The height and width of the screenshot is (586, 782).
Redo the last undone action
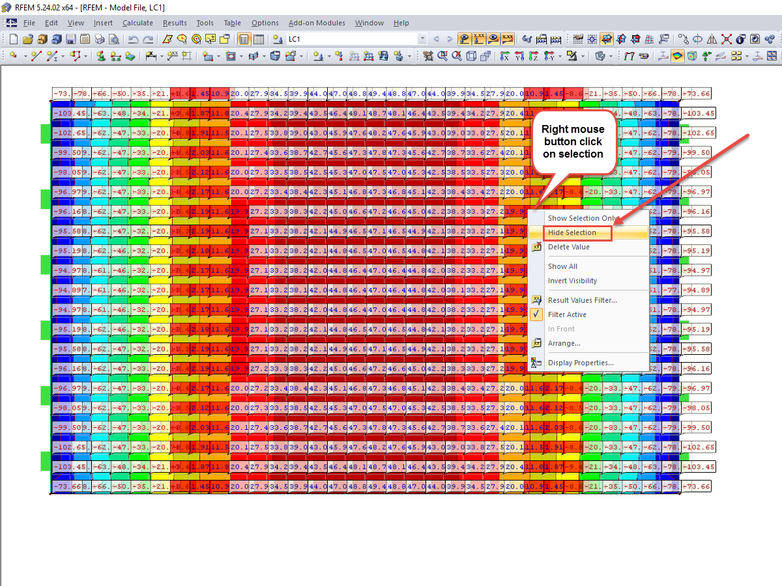[x=148, y=39]
